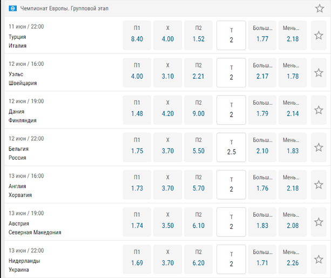Toggle favorite star for Нидерланды vs Украина
This screenshot has height=278, width=331.
319,260
